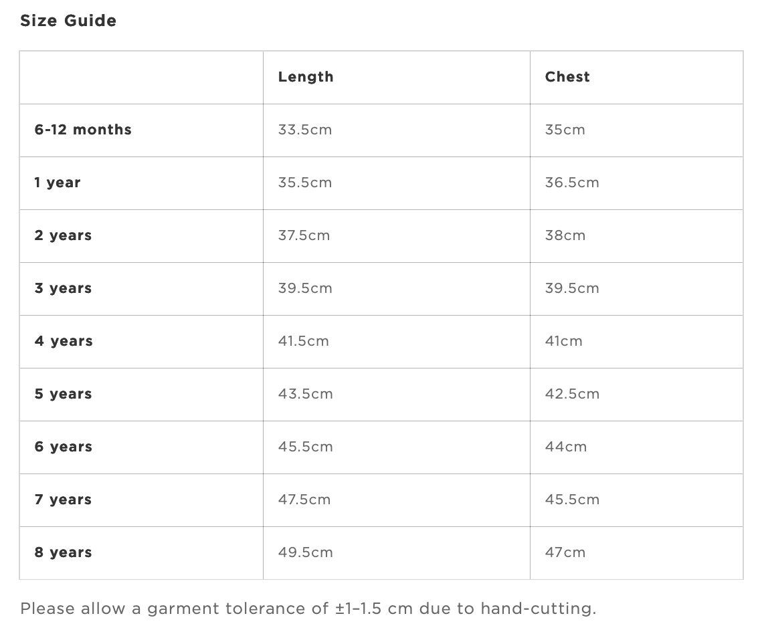
Task: Click the 33.5cm length value
Action: click(x=305, y=130)
